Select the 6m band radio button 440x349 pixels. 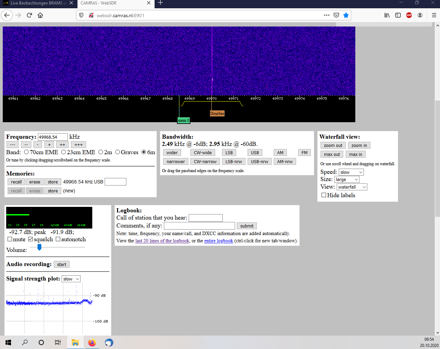[x=144, y=152]
